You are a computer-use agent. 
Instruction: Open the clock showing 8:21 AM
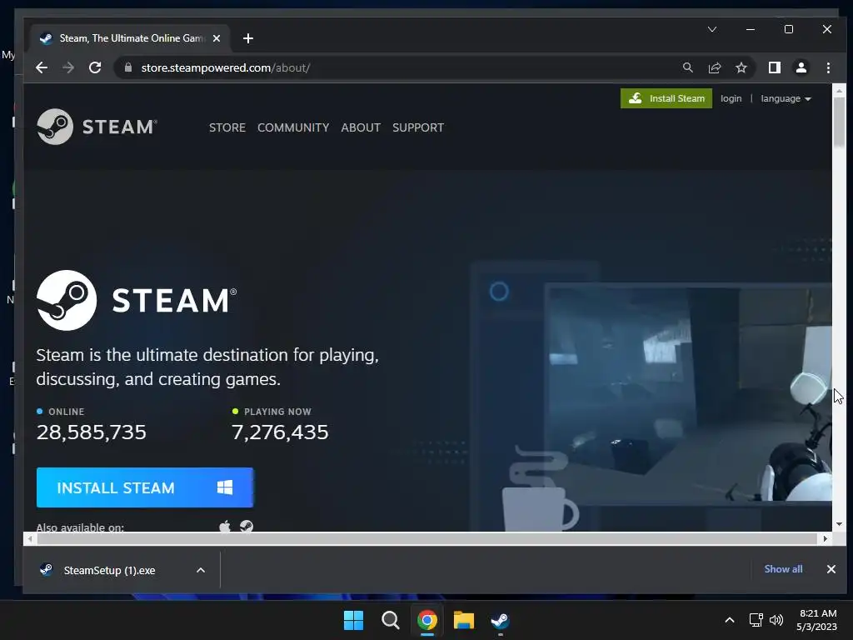(816, 620)
